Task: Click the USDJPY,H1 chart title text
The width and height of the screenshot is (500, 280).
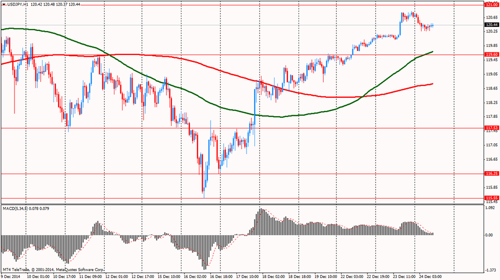Action: (x=17, y=4)
